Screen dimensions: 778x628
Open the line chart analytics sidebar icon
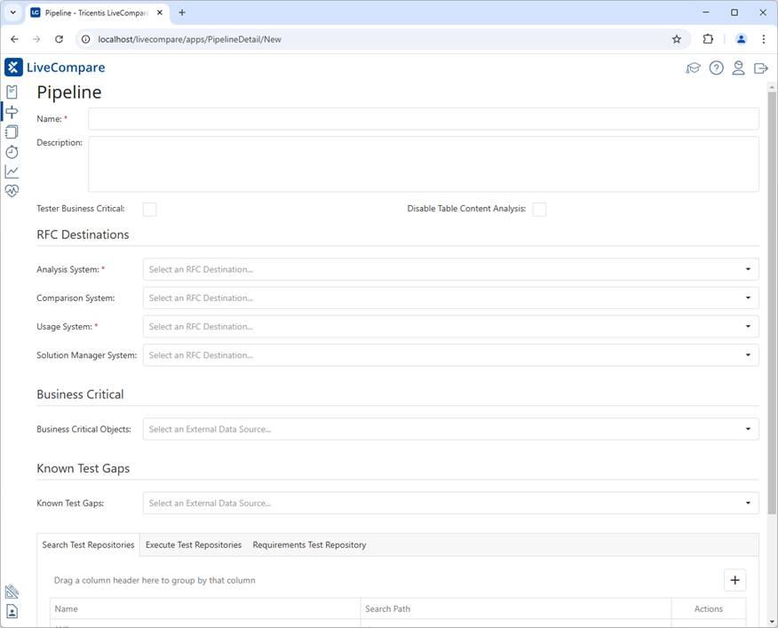click(12, 171)
